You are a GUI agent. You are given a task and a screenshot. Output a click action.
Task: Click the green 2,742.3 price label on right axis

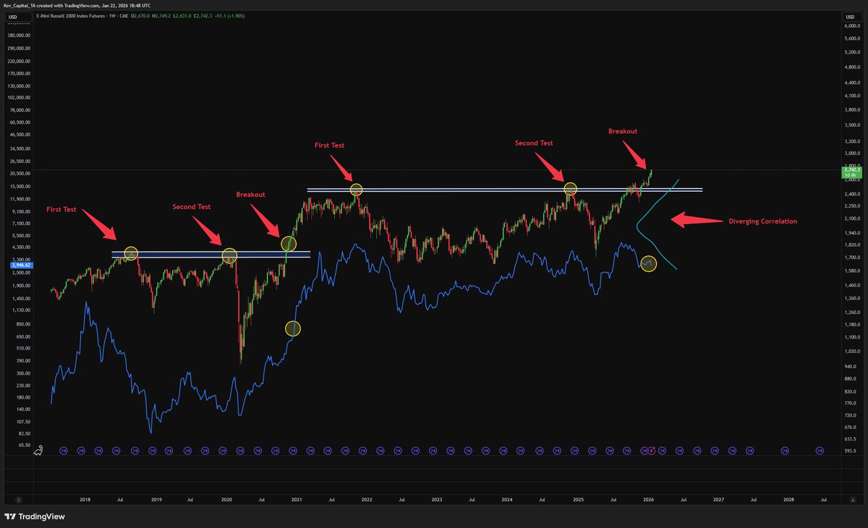pyautogui.click(x=851, y=170)
